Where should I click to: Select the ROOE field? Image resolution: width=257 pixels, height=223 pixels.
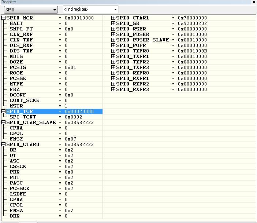16,73
